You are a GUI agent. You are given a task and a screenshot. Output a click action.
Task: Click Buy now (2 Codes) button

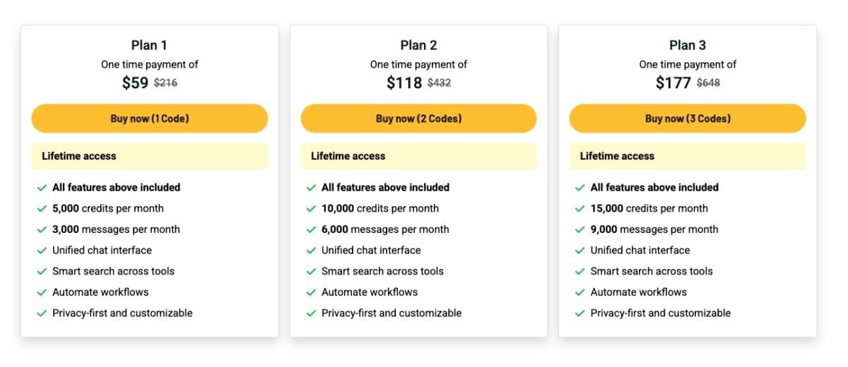click(x=418, y=119)
